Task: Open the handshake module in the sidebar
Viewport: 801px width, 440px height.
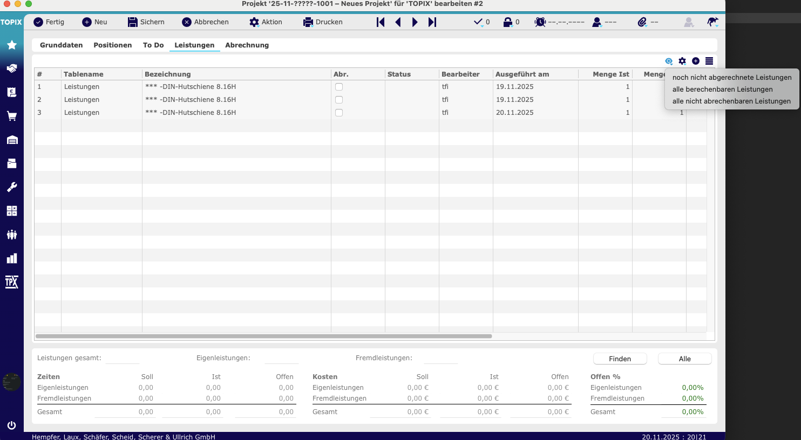Action: [x=12, y=68]
